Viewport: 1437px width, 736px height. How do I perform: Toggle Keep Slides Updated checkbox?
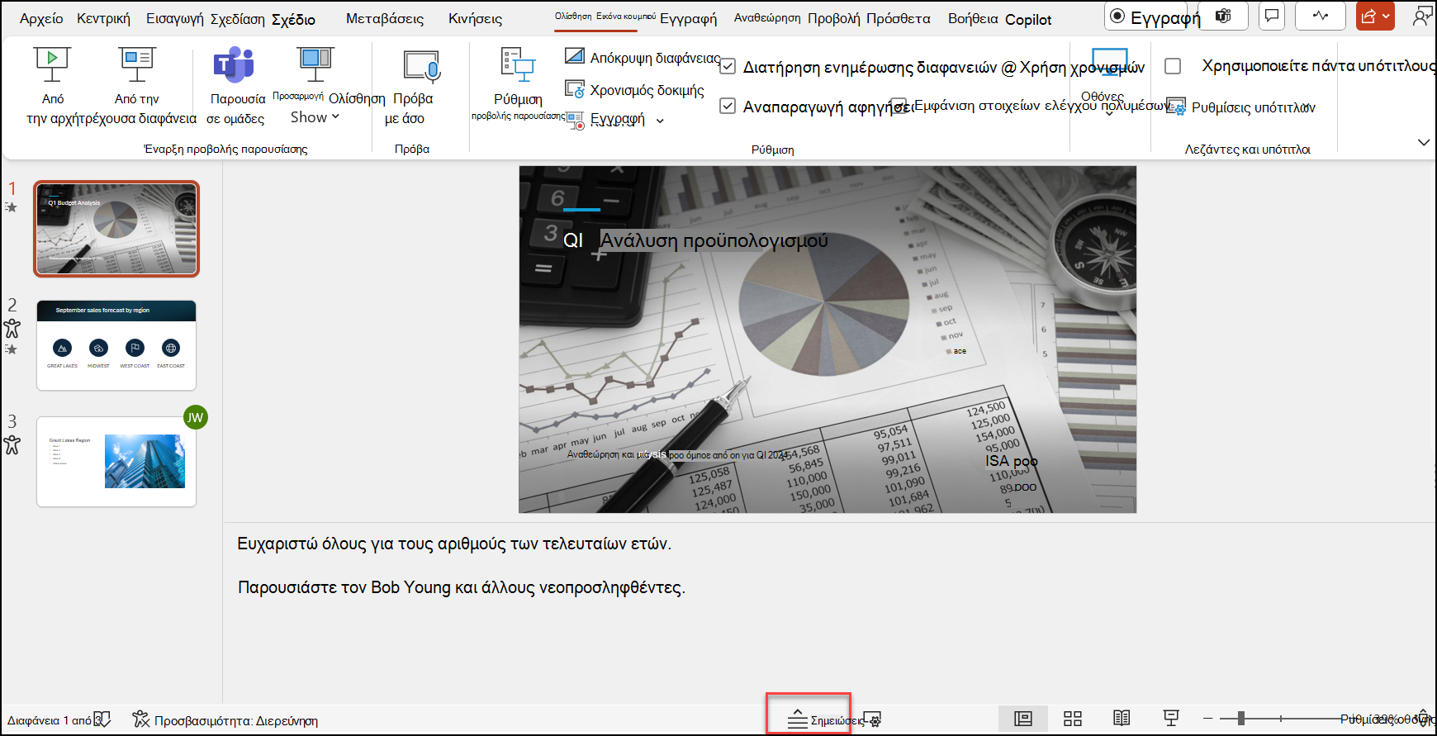click(728, 66)
